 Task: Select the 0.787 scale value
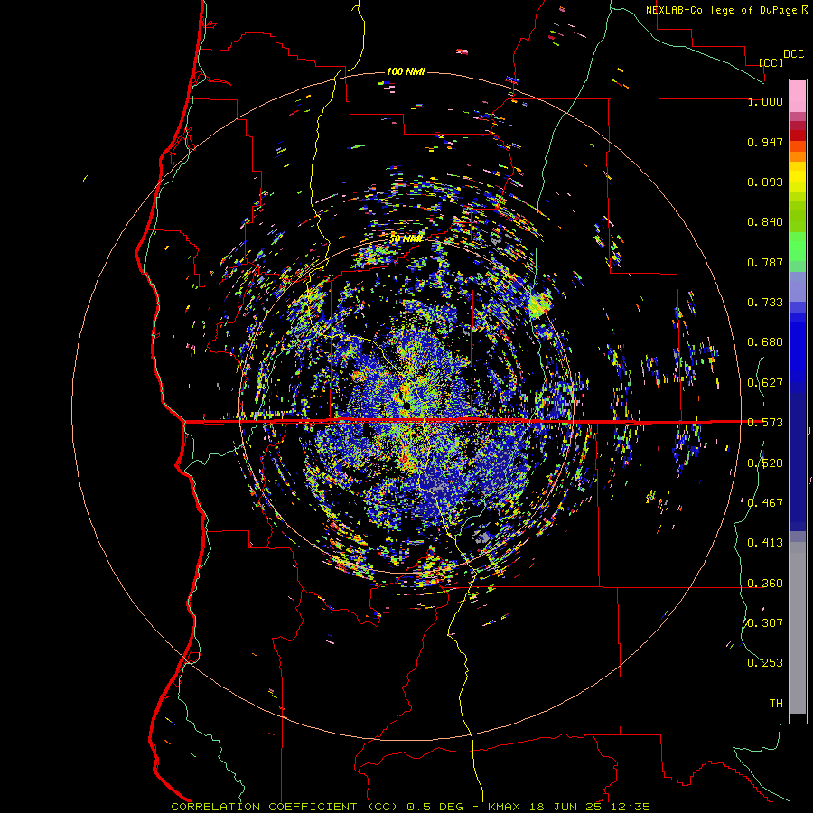click(765, 262)
